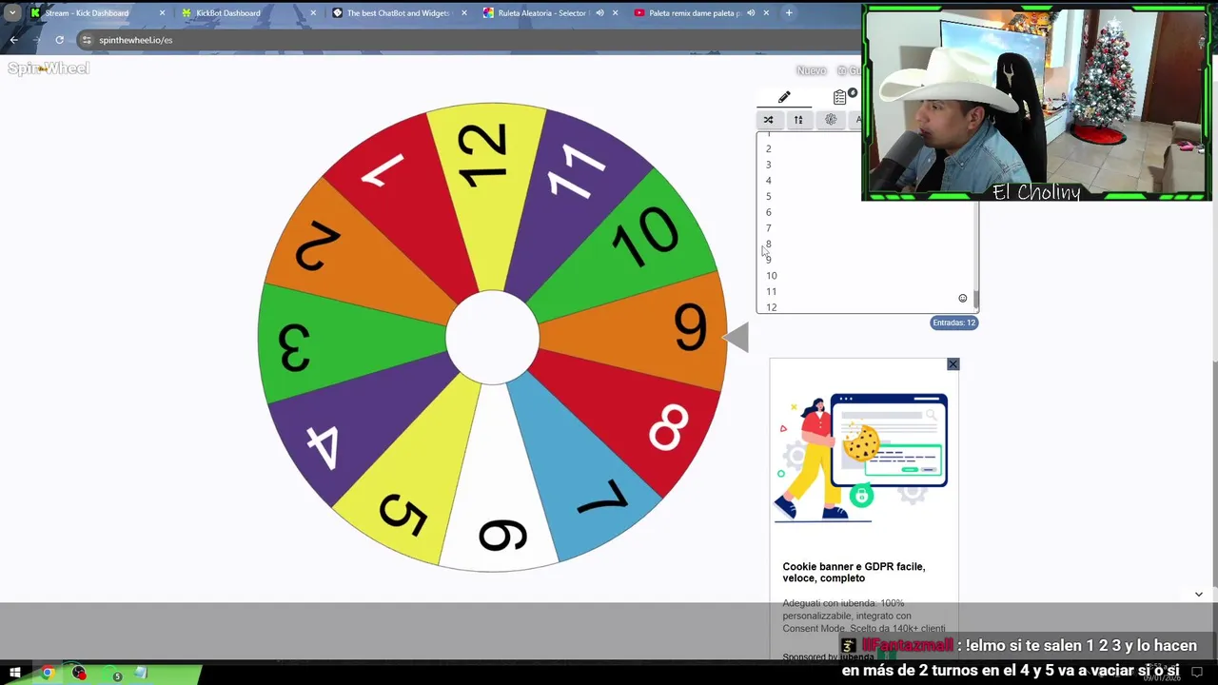This screenshot has height=685, width=1218.
Task: Click the emoji smiley icon in entries box
Action: (962, 299)
